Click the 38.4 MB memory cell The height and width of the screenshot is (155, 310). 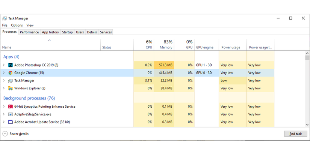click(164, 88)
